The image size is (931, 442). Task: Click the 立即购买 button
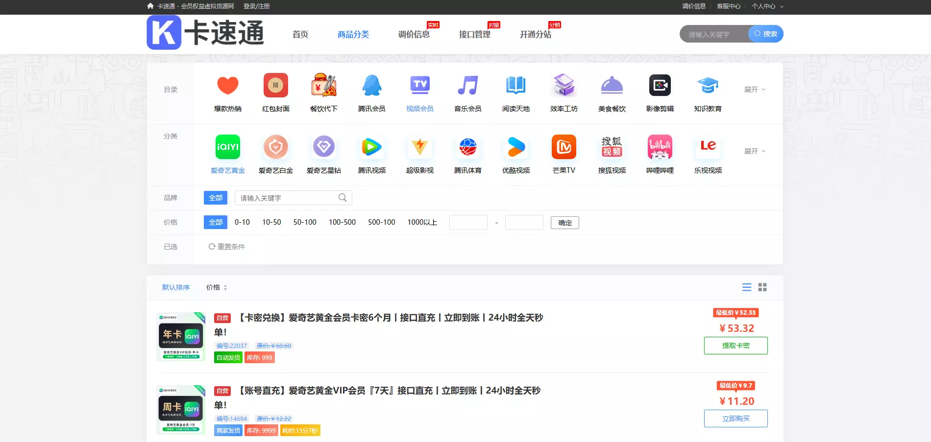[x=735, y=419]
